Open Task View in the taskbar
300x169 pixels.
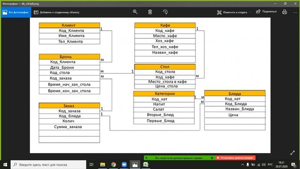[91, 165]
